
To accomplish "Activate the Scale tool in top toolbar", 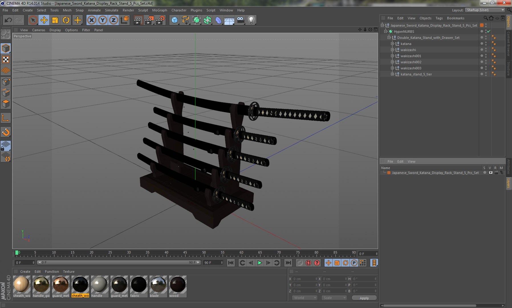I will [55, 20].
